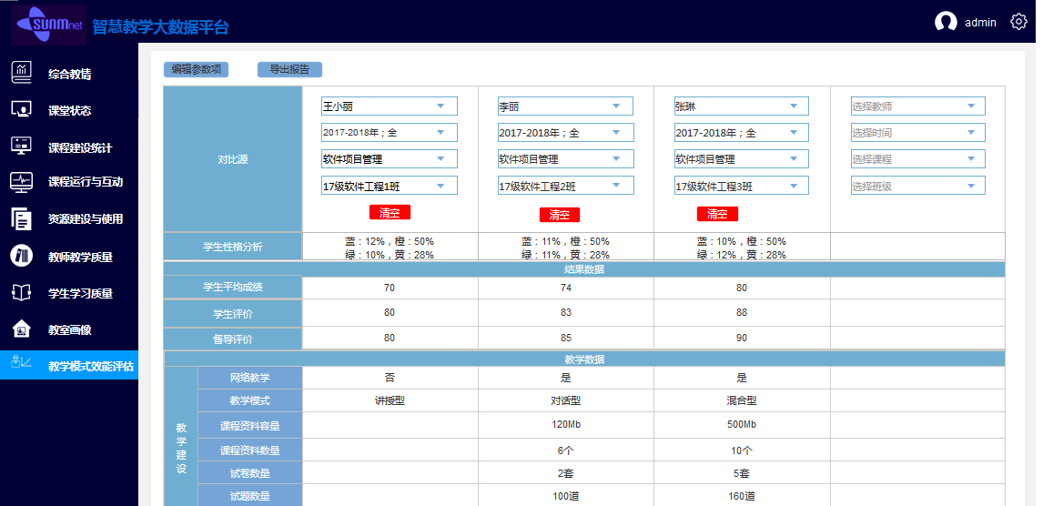The image size is (1043, 506).
Task: Click the SUNMnet logo in header
Action: pyautogui.click(x=48, y=25)
